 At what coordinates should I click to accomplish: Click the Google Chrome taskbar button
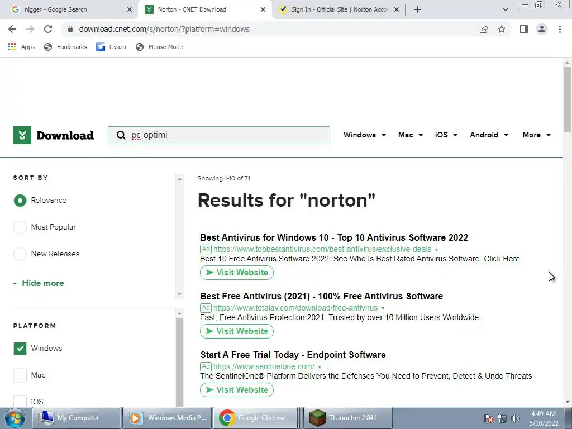coord(257,418)
